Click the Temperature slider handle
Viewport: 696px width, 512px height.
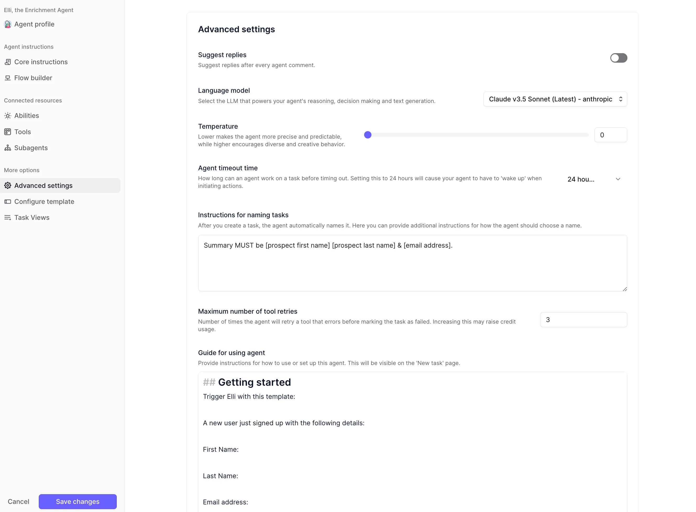click(x=367, y=135)
